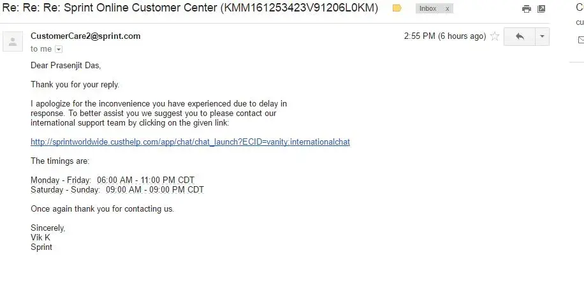Click the email subject line title

pos(191,8)
